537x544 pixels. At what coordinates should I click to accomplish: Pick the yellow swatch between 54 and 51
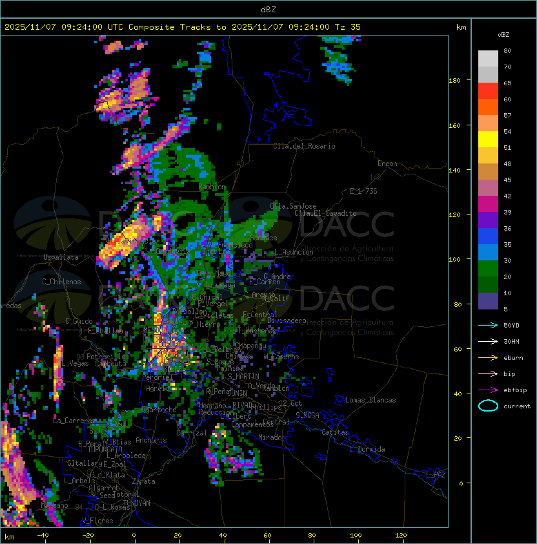(x=488, y=139)
